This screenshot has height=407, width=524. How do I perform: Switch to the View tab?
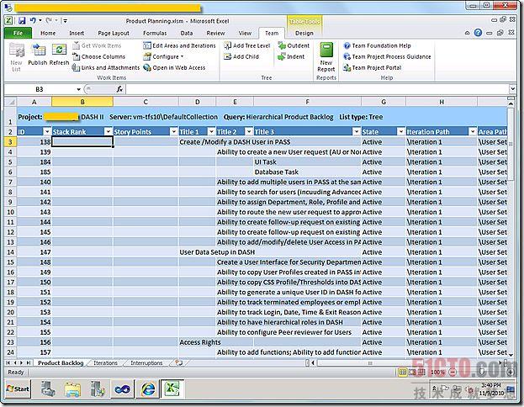[245, 33]
